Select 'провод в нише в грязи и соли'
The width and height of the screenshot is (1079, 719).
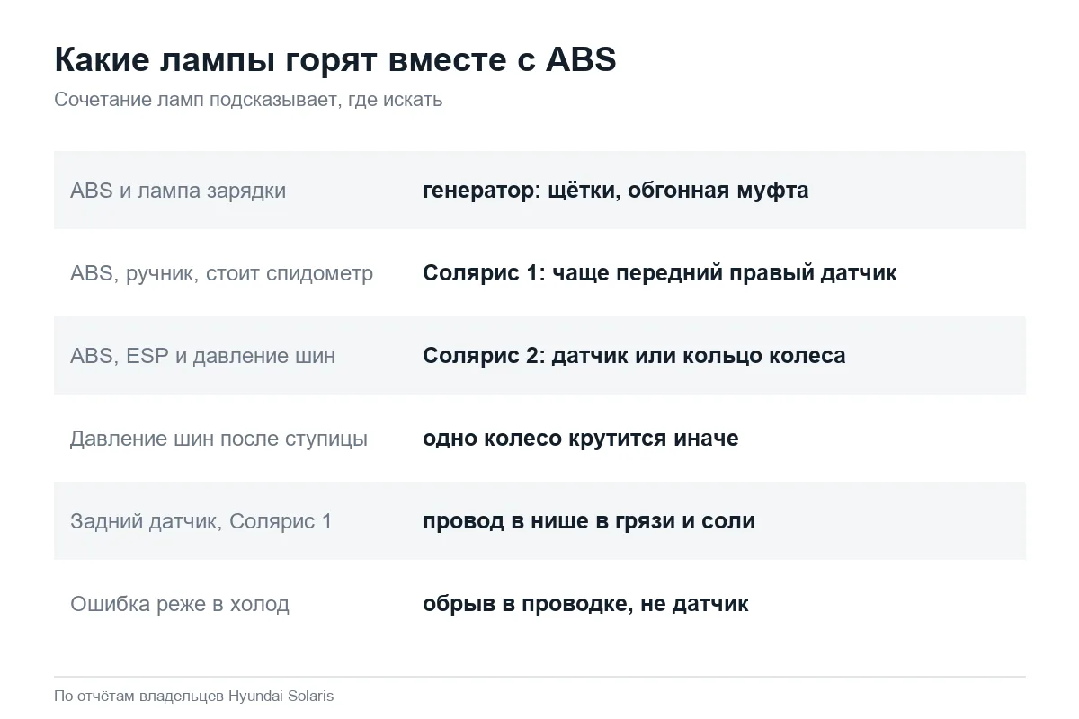(x=589, y=521)
